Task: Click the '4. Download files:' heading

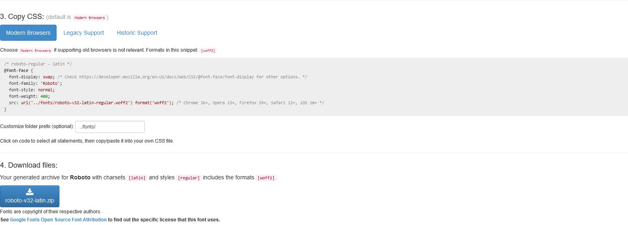Action: coord(29,165)
